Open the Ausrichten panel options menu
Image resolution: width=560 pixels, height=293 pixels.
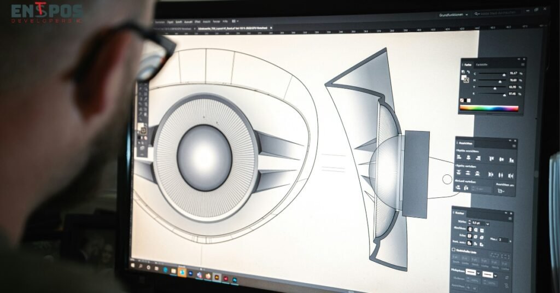click(x=513, y=145)
